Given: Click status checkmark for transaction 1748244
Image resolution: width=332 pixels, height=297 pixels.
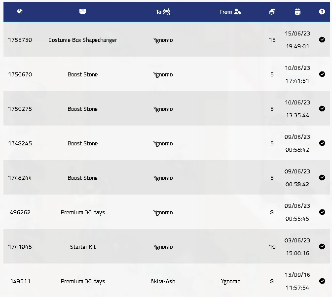Looking at the screenshot, I should [322, 178].
